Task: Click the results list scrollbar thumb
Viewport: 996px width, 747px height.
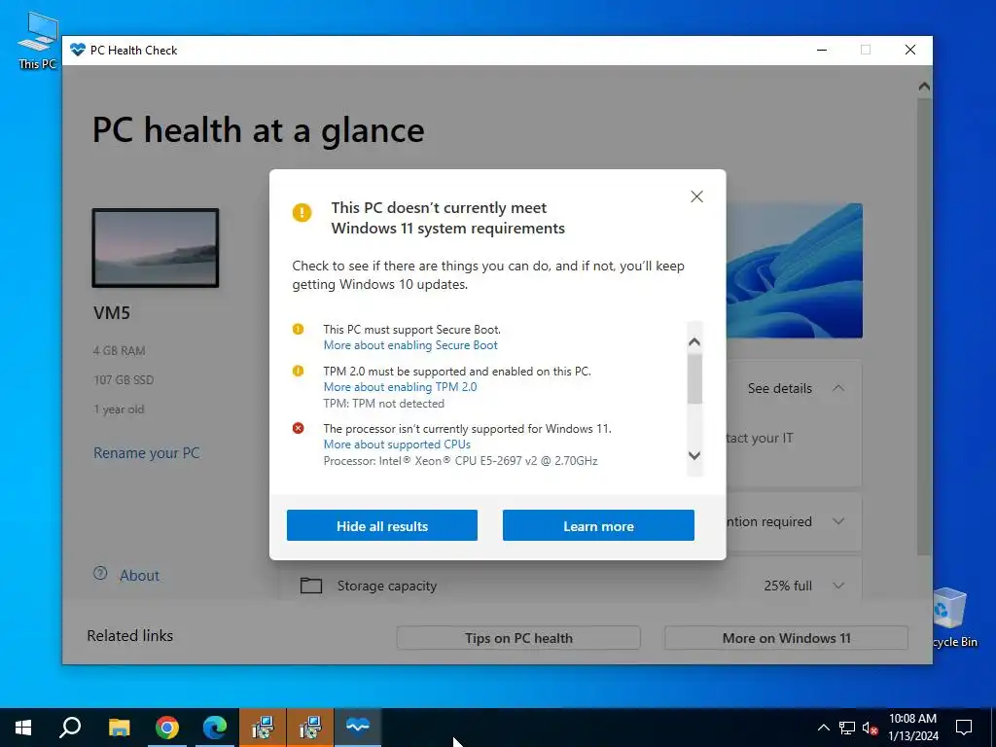Action: coord(694,378)
